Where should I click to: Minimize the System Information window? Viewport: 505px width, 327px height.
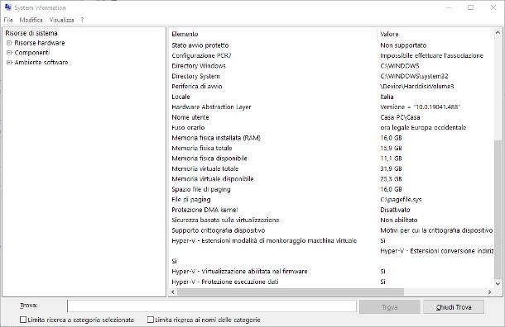(x=449, y=7)
